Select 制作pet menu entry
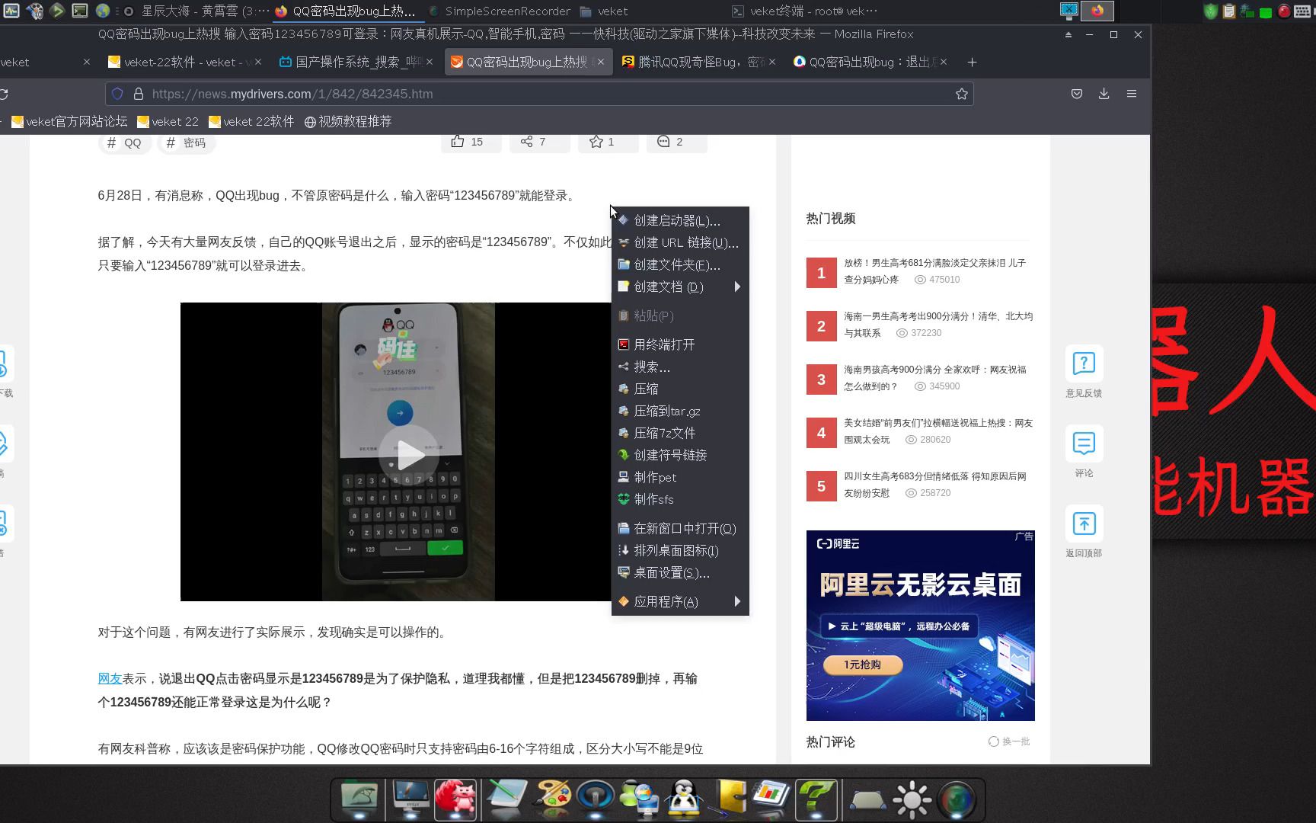The height and width of the screenshot is (823, 1316). (x=680, y=477)
